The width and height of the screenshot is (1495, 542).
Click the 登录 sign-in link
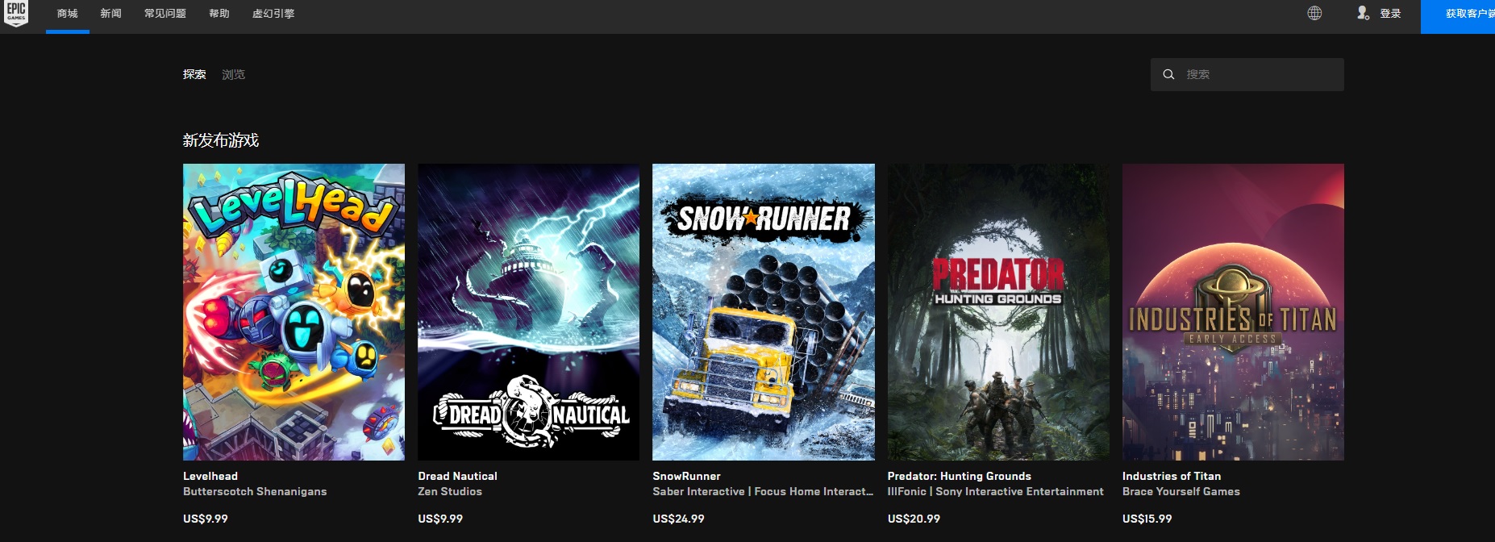pos(1390,14)
